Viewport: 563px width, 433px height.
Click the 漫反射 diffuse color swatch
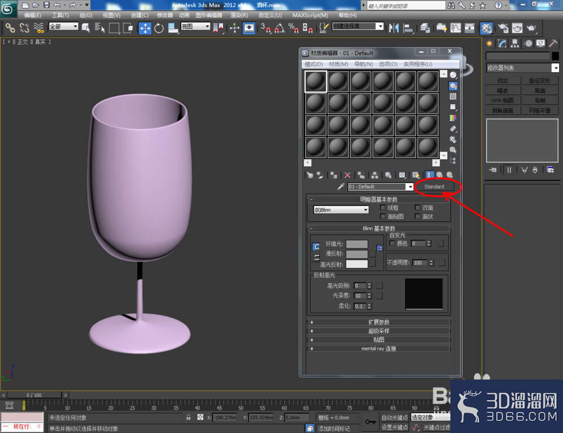(x=357, y=254)
